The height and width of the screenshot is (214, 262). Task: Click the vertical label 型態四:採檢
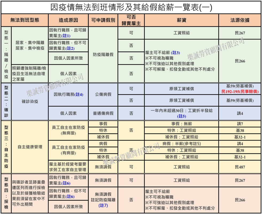[6, 193]
